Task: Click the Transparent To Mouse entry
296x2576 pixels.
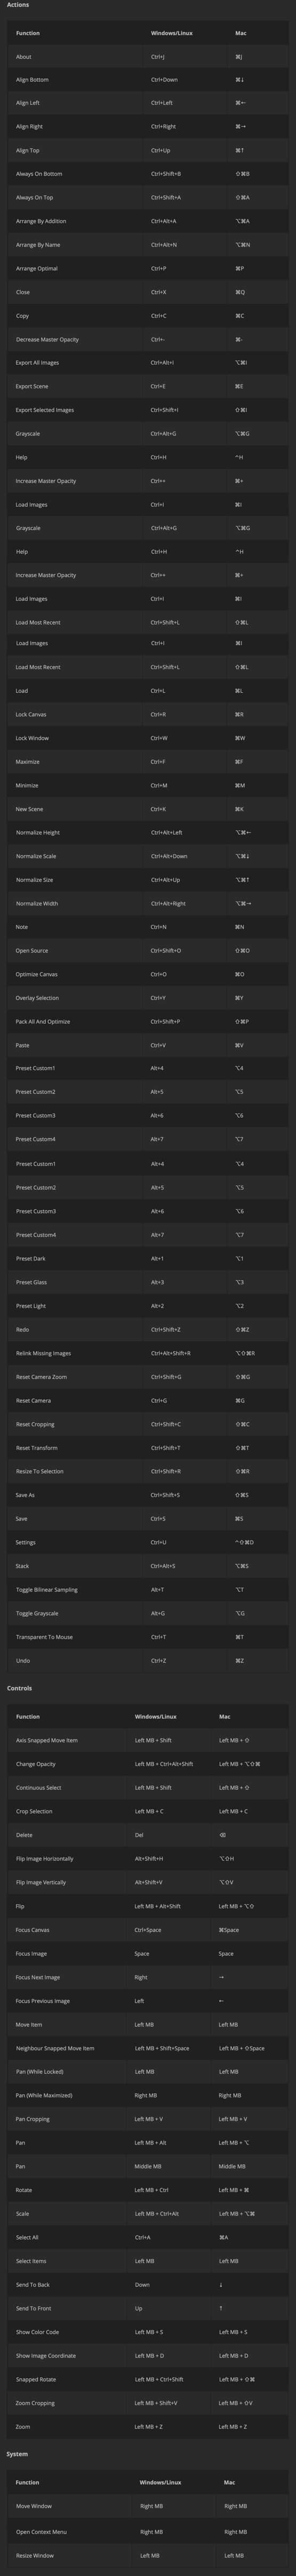Action: [147, 1637]
